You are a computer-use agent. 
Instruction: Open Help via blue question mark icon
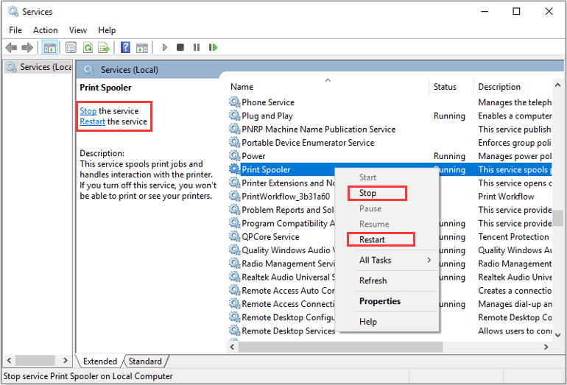point(125,48)
